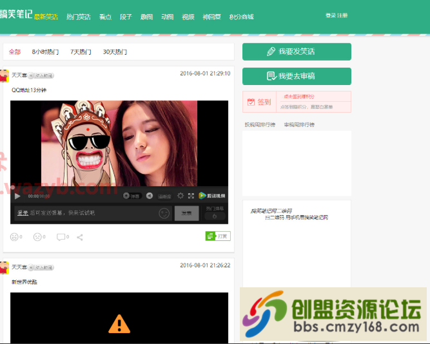The image size is (430, 344).
Task: Switch to 投稿周排行榜 tab
Action: click(260, 125)
